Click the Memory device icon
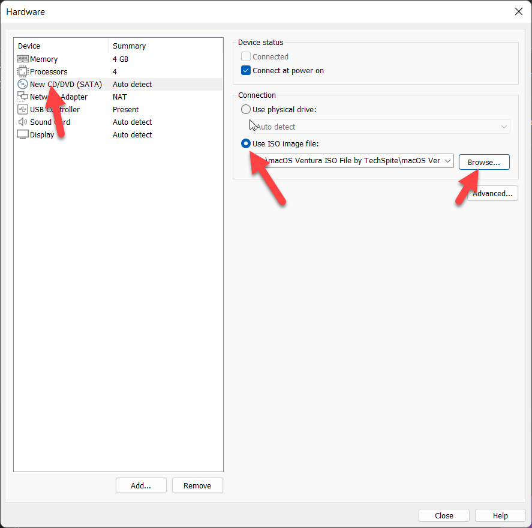Image resolution: width=532 pixels, height=528 pixels. pyautogui.click(x=23, y=59)
